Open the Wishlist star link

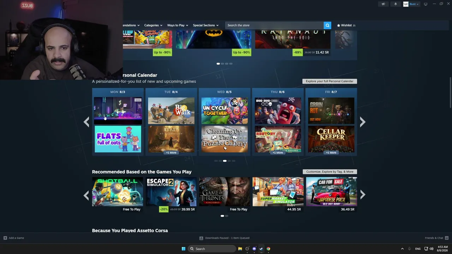coord(346,25)
